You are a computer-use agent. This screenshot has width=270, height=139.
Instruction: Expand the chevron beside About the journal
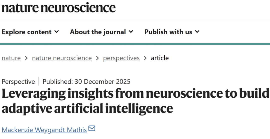point(131,32)
